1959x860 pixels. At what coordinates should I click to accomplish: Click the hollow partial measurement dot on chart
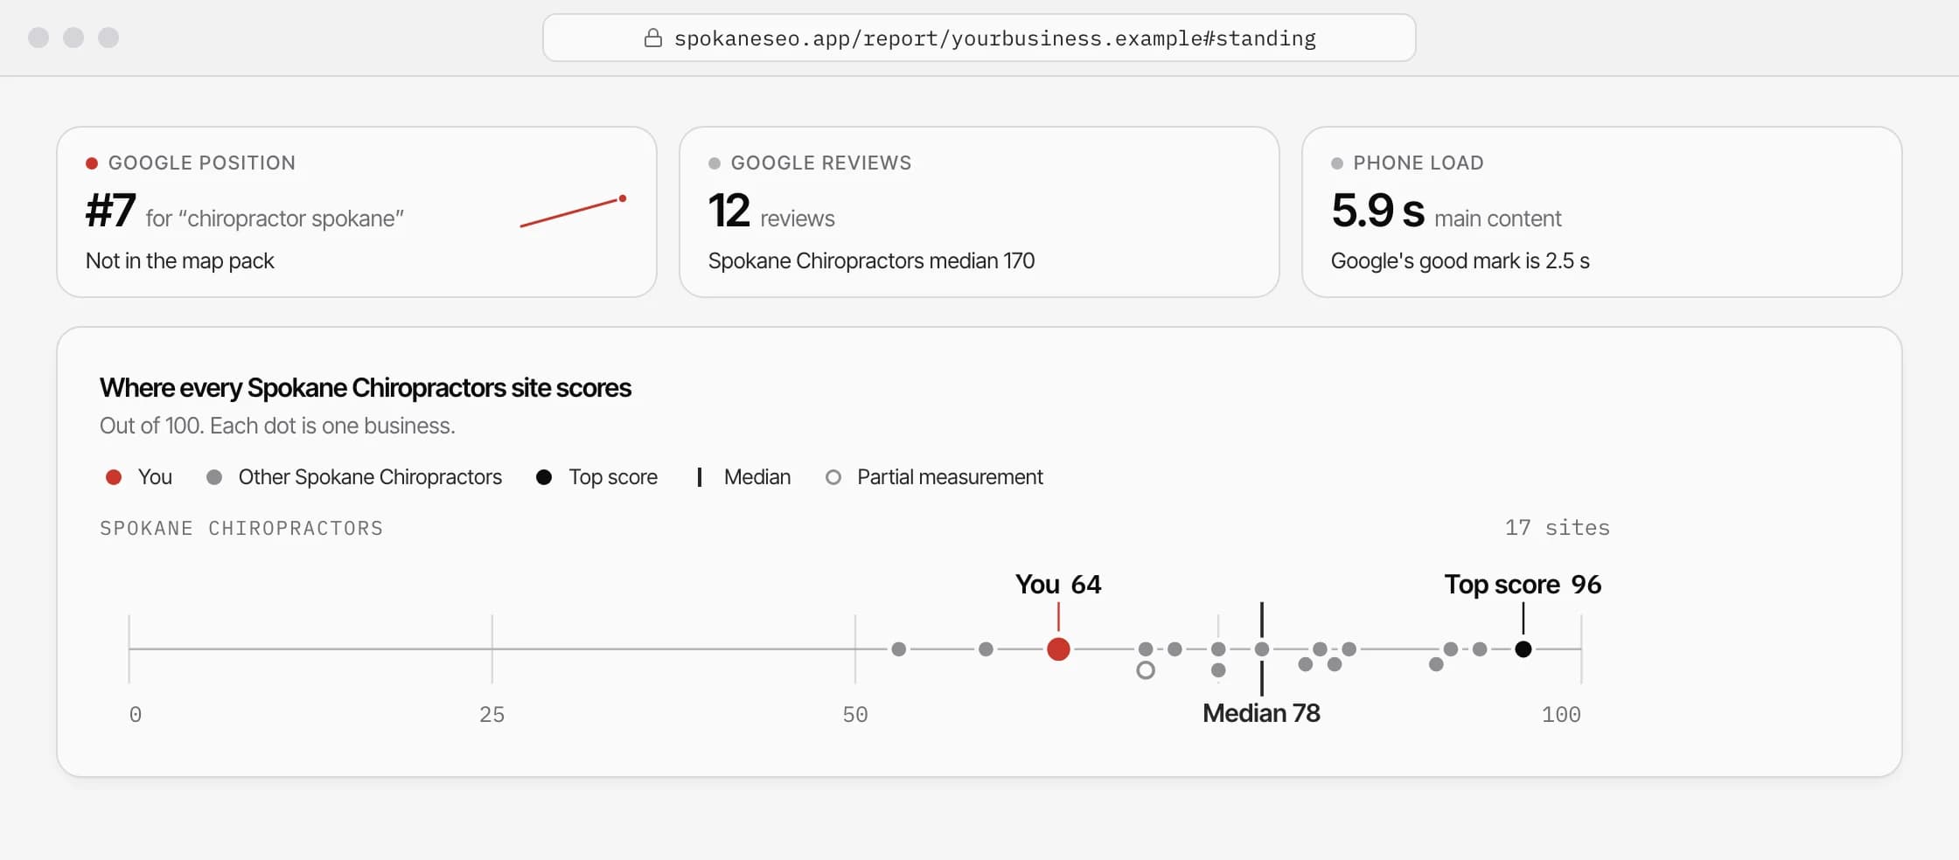[1146, 670]
